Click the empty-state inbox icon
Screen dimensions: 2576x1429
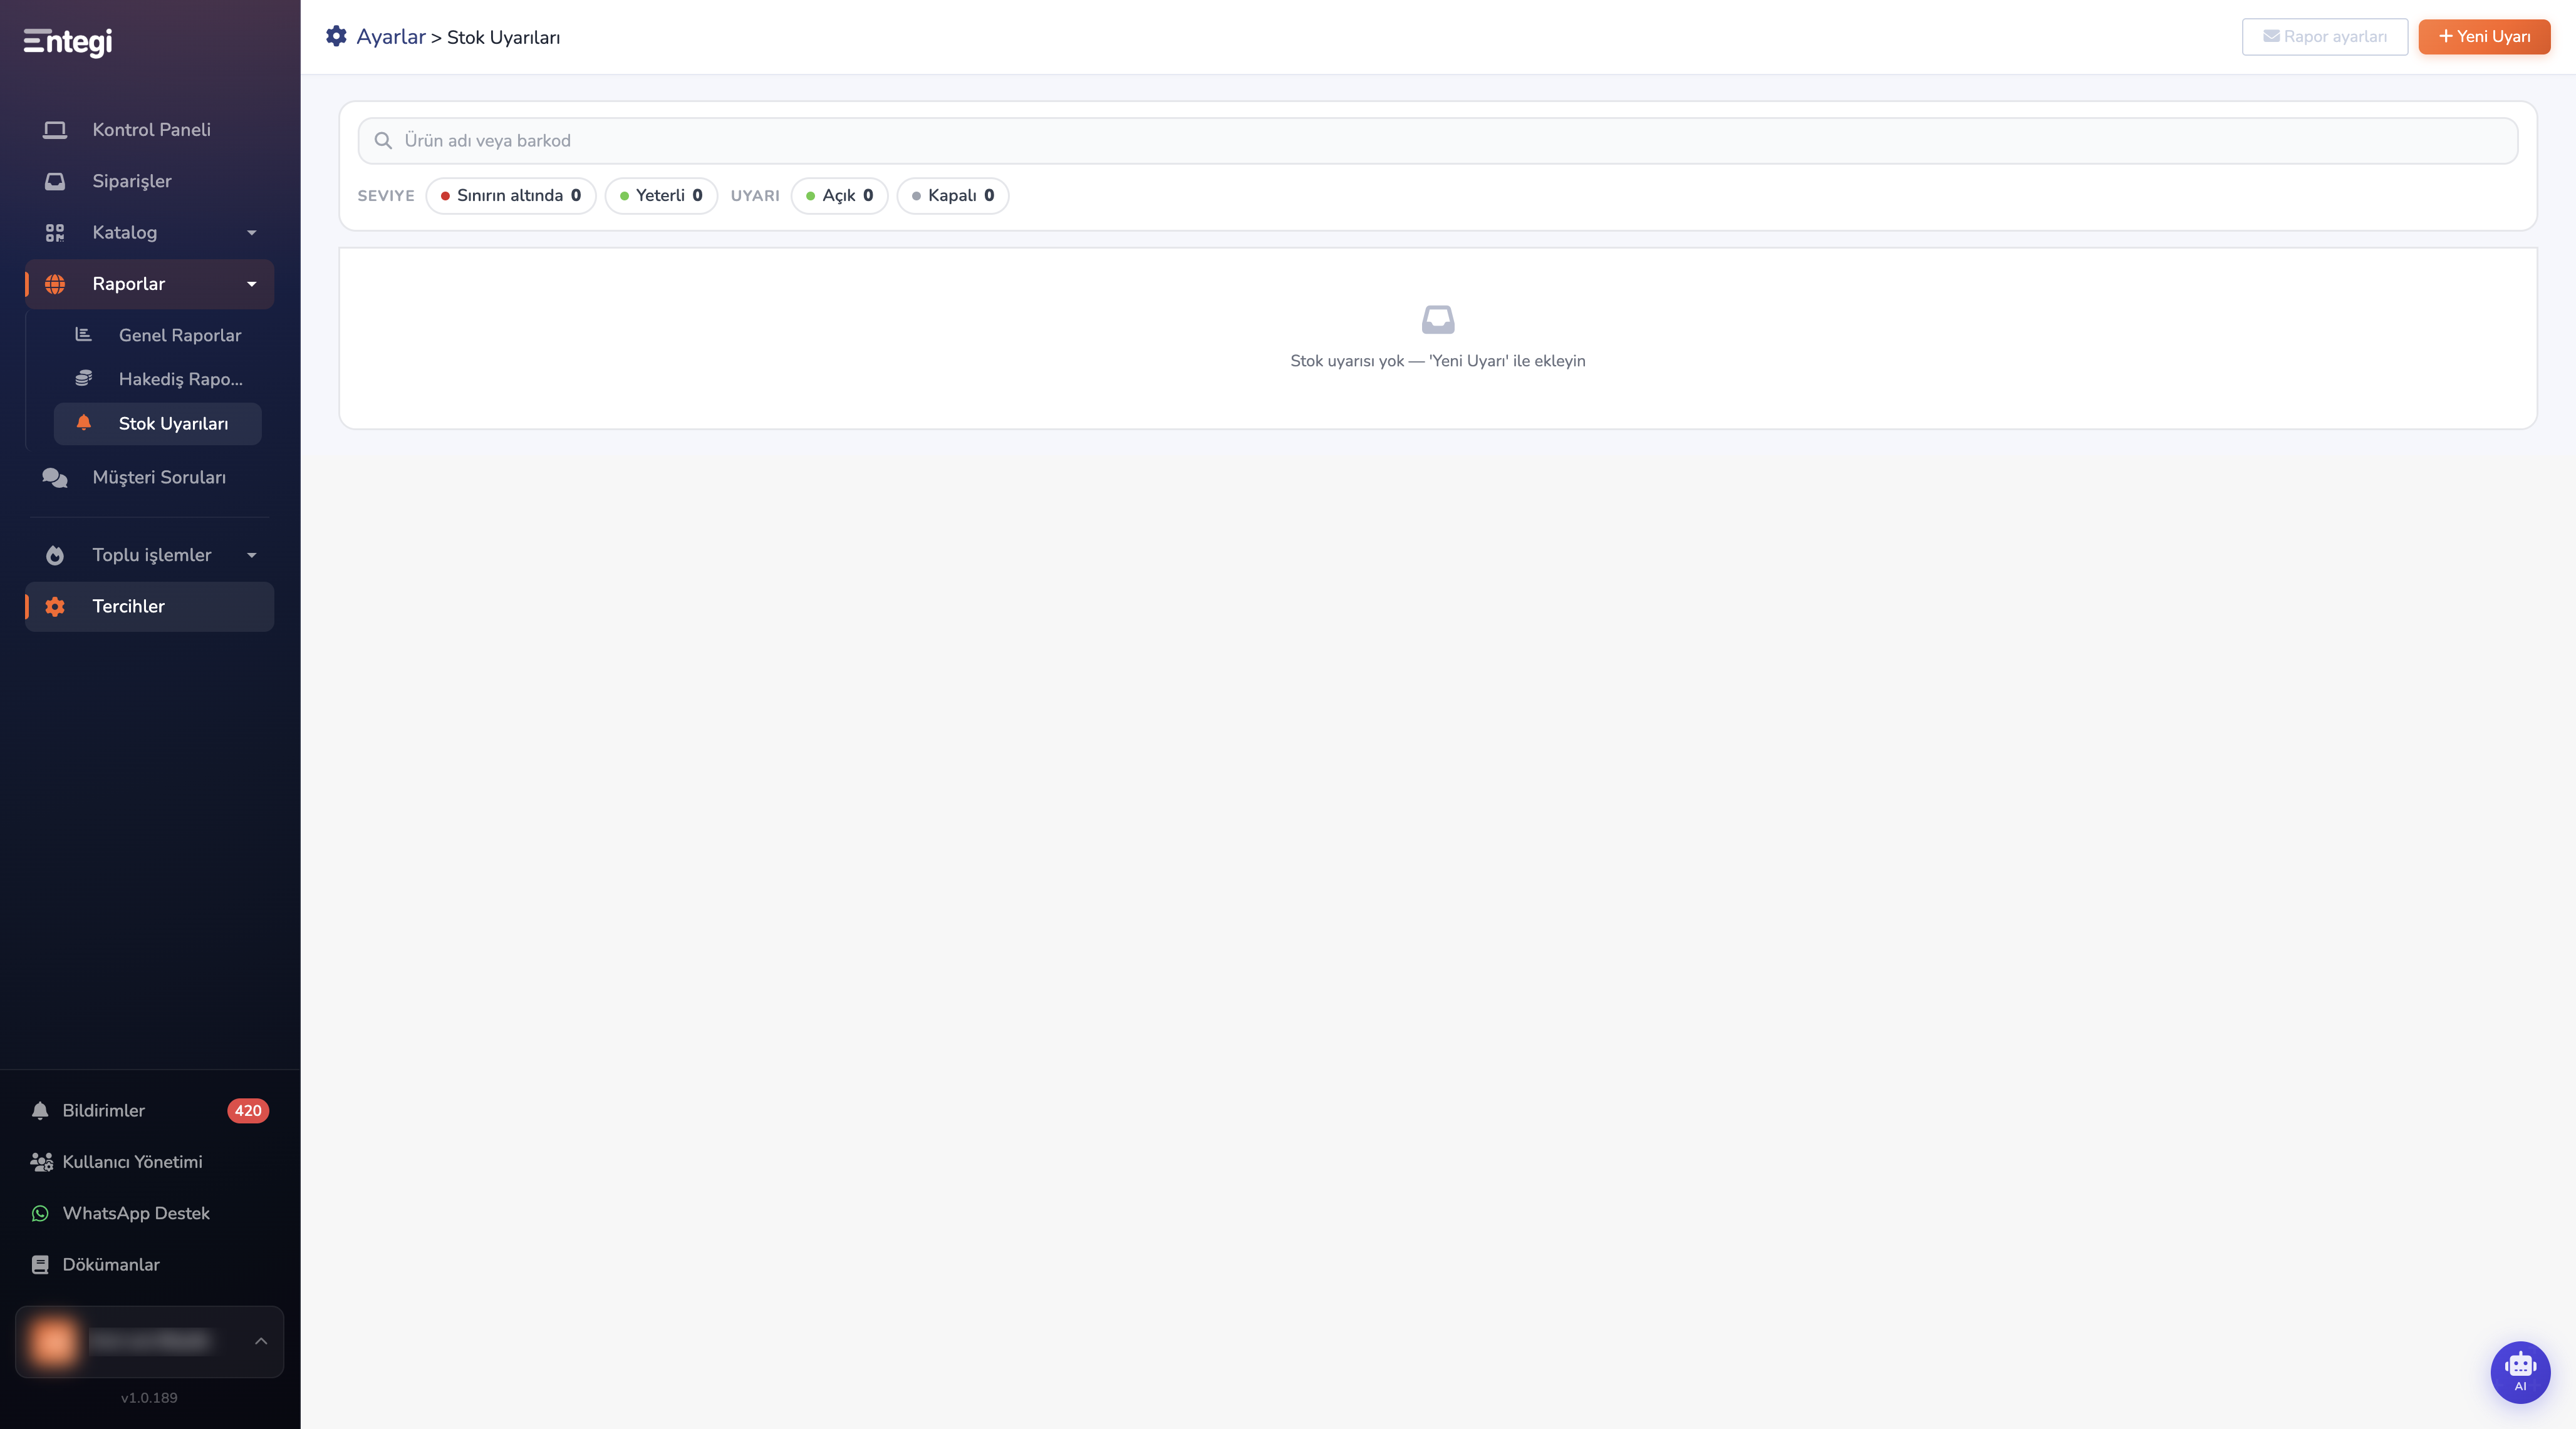1438,319
